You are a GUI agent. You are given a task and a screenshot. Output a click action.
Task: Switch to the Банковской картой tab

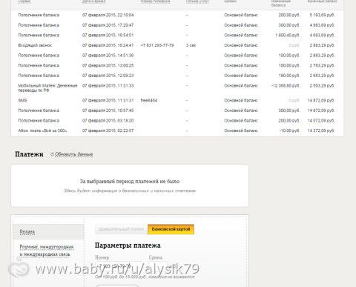point(171,229)
